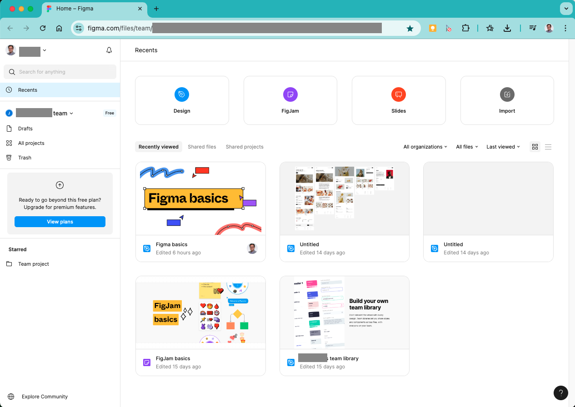This screenshot has width=575, height=407.
Task: Click the upgrade arrow circle icon
Action: click(x=60, y=185)
